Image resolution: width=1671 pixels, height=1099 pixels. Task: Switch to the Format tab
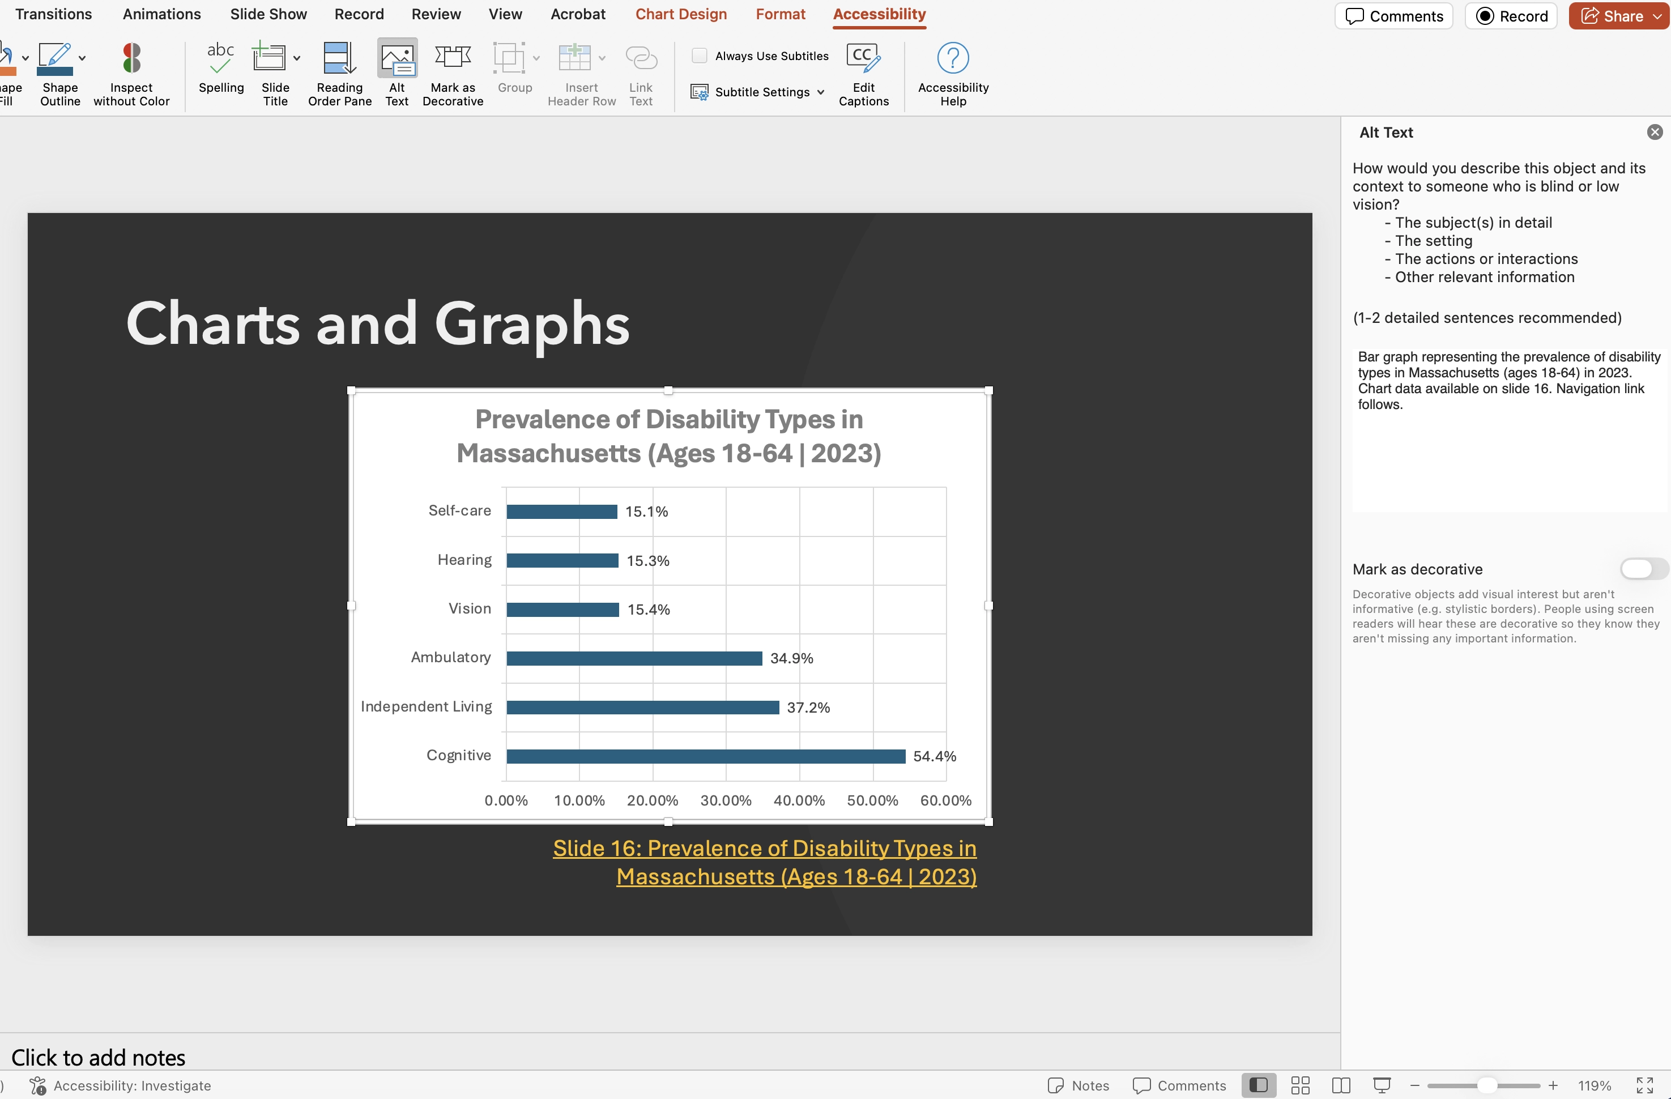pos(780,14)
